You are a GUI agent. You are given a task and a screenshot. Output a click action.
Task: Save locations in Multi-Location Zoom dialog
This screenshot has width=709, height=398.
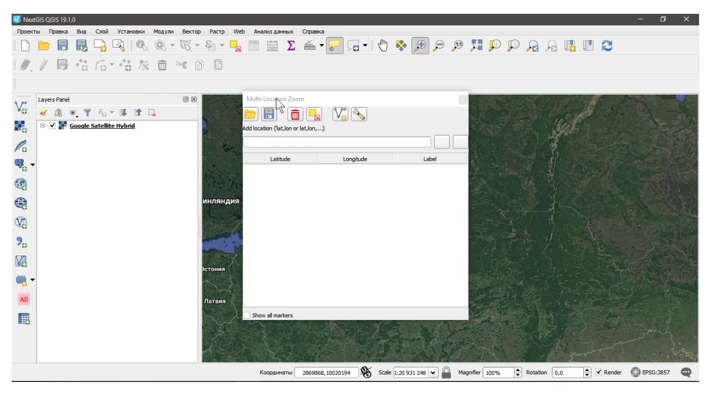pyautogui.click(x=269, y=114)
